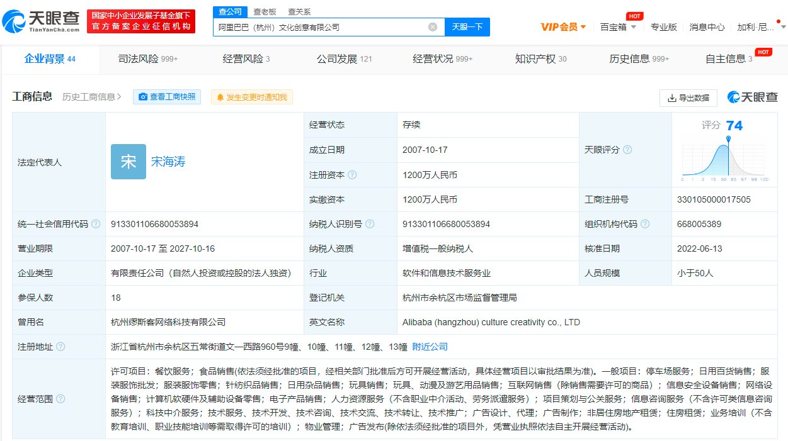
Task: Select the 成立日期 value 2007-10-17
Action: (x=425, y=150)
